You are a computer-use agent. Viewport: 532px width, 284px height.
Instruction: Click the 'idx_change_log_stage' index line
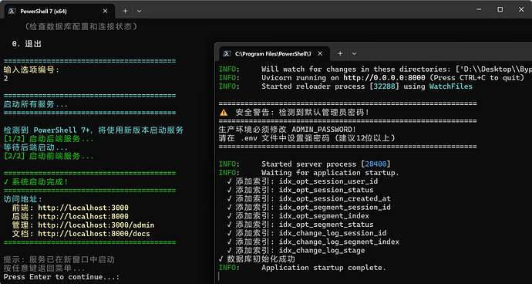coord(296,251)
